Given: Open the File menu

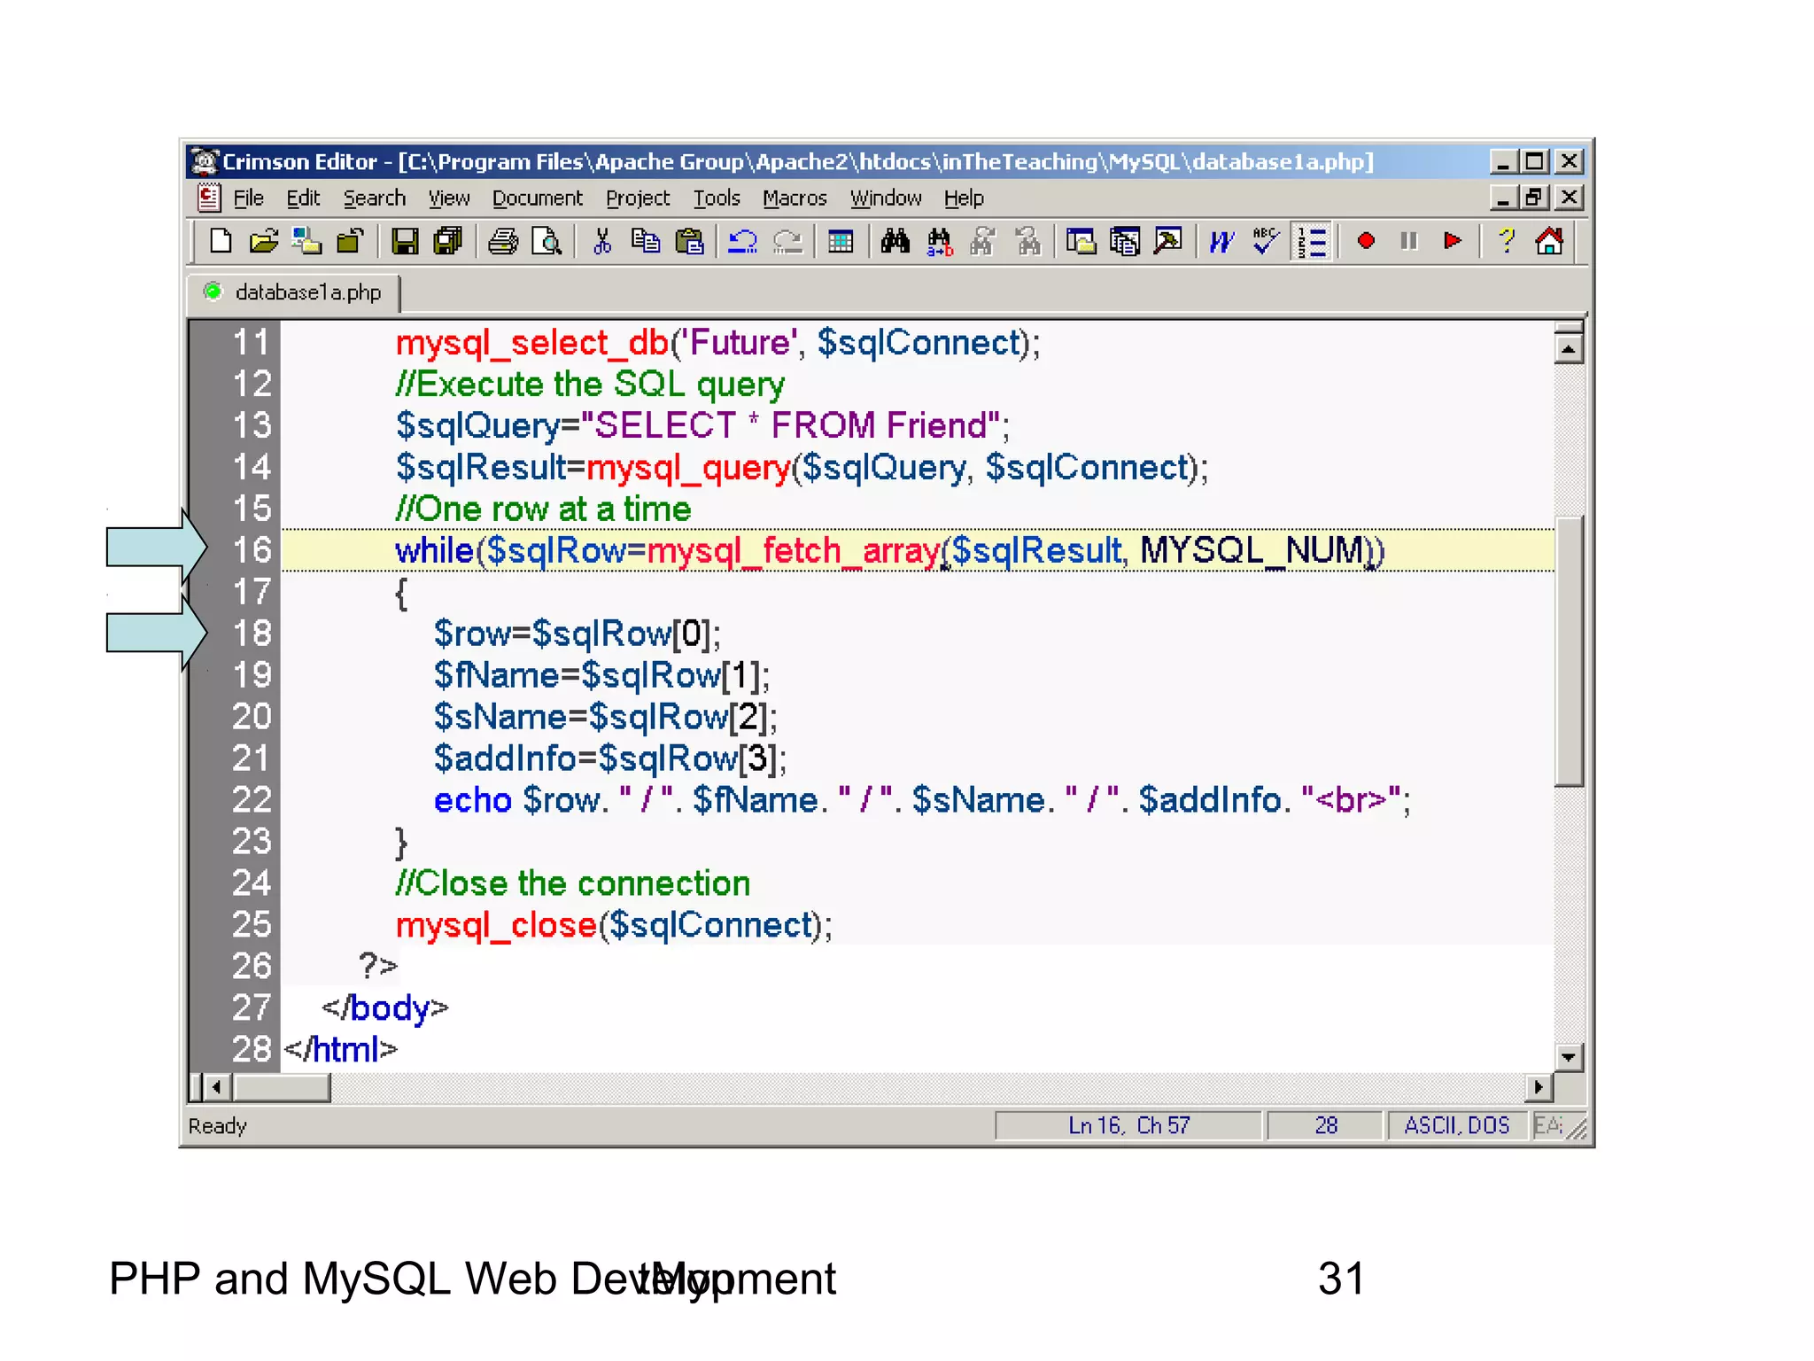Looking at the screenshot, I should pos(249,198).
